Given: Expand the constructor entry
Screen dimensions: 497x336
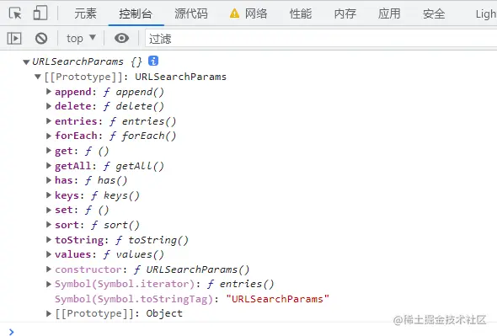Looking at the screenshot, I should point(49,269).
